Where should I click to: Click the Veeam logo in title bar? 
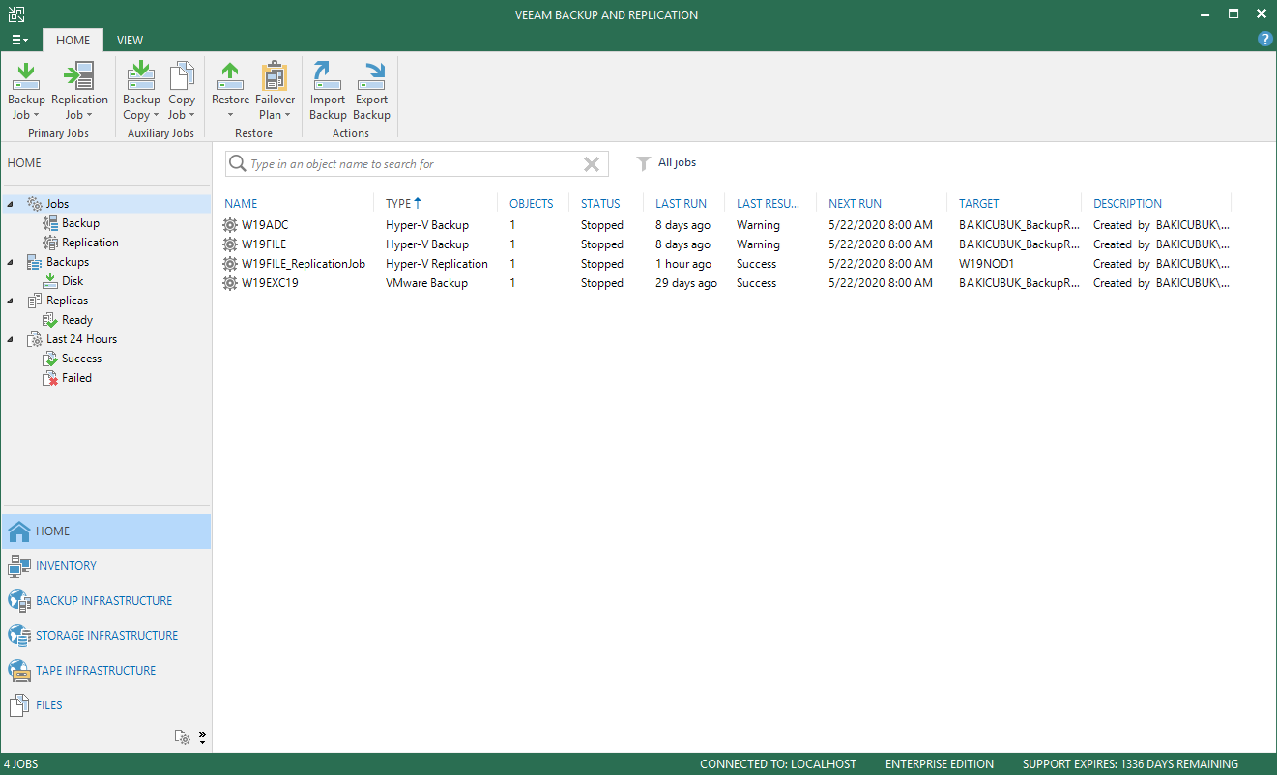(x=16, y=14)
